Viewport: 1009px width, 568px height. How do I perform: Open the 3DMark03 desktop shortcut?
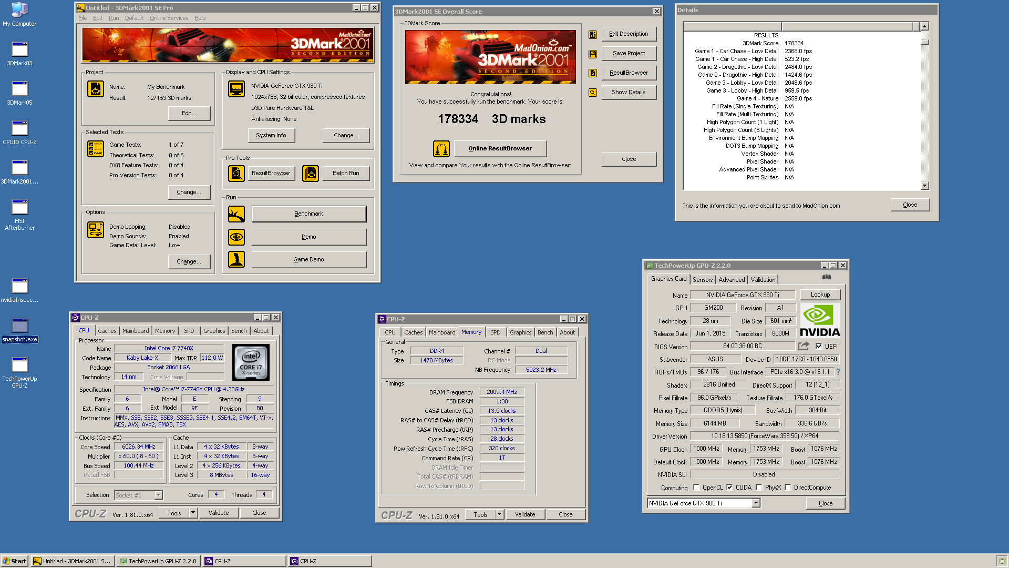[19, 54]
